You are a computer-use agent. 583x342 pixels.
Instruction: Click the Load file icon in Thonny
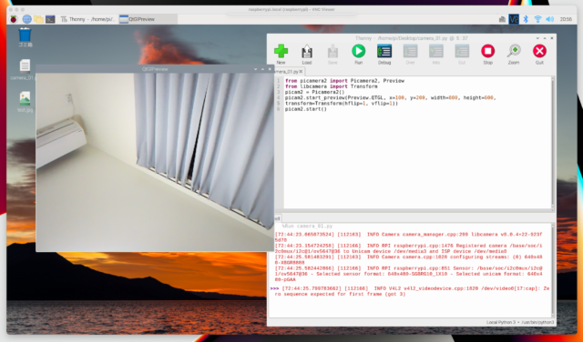pos(307,55)
